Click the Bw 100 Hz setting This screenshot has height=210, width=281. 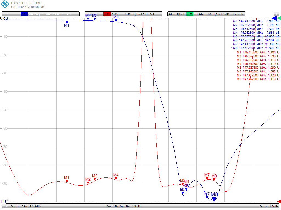tap(134, 206)
